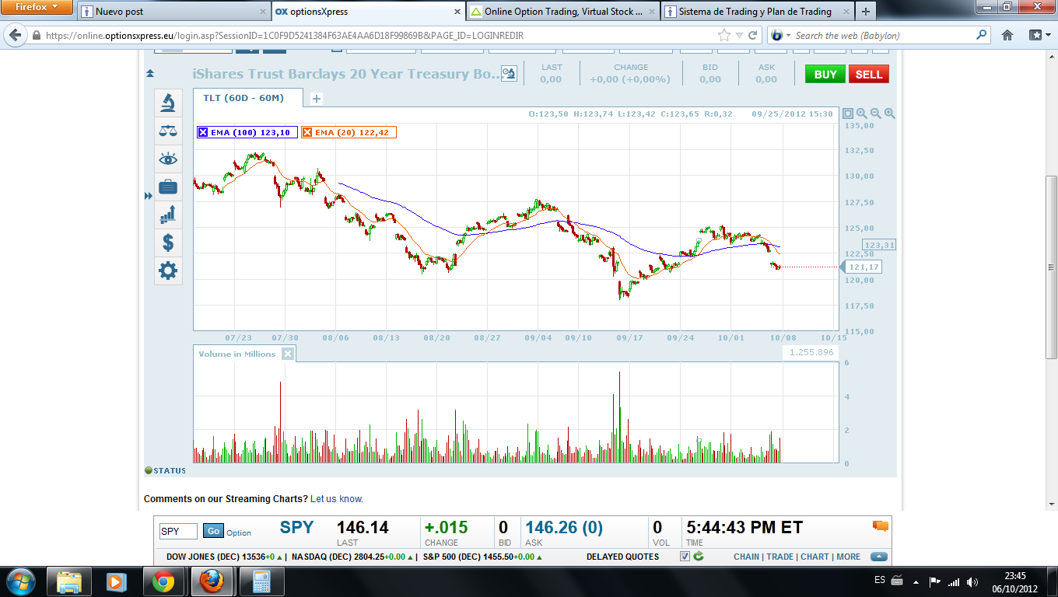Switch to Sistema de Trading tab
1058x597 pixels.
tap(756, 12)
